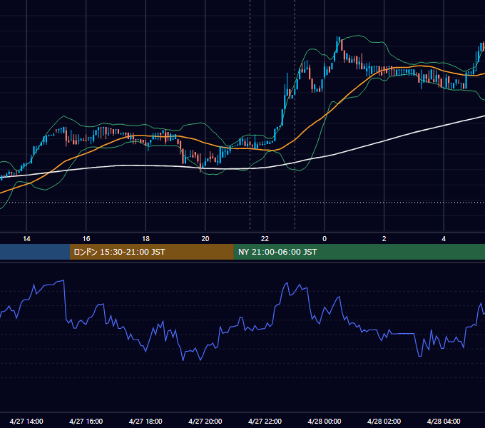
Task: Click the 14 hour axis label
Action: pos(26,239)
